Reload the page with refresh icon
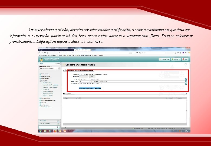 [45, 53]
